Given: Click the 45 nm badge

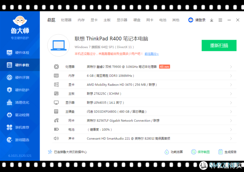Looking at the screenshot, I should 164,67.
